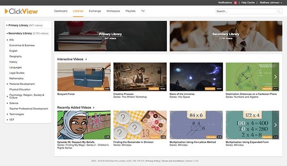Open the Privacy Policy footer link
This screenshot has width=287, height=166.
coord(153,161)
